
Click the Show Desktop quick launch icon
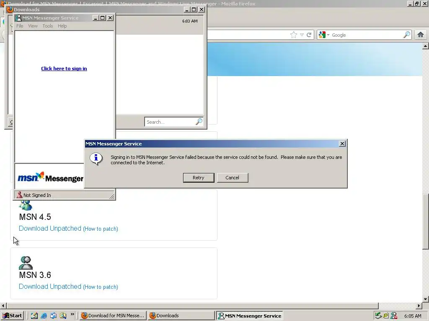click(34, 316)
